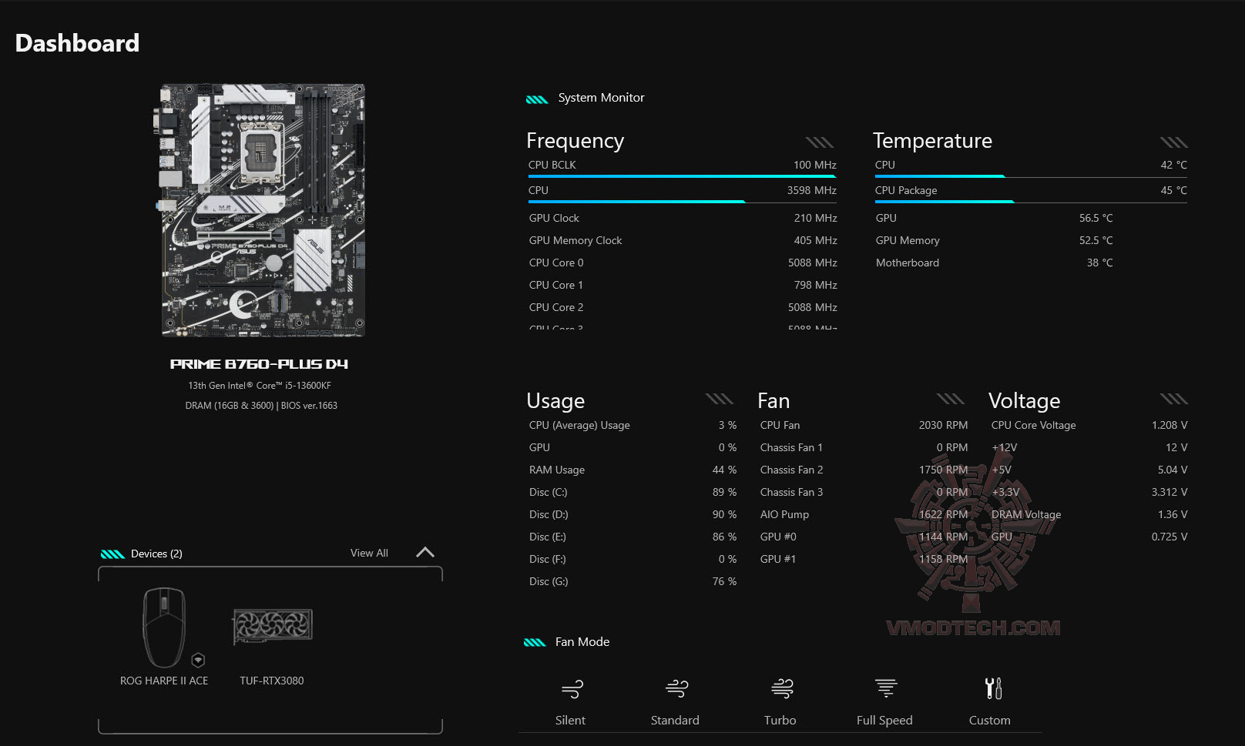Click the Standard label under Fan Mode
1245x746 pixels.
pos(675,720)
